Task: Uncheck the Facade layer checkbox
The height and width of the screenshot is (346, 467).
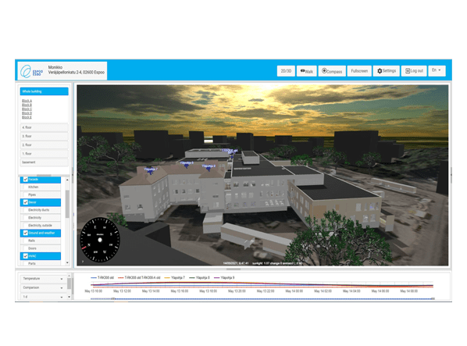Action: click(x=25, y=180)
